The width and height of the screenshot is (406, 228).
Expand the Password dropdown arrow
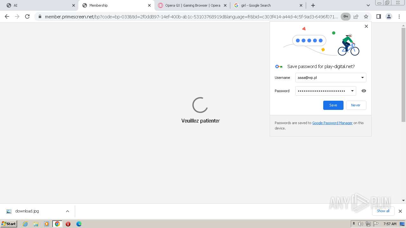pyautogui.click(x=352, y=91)
